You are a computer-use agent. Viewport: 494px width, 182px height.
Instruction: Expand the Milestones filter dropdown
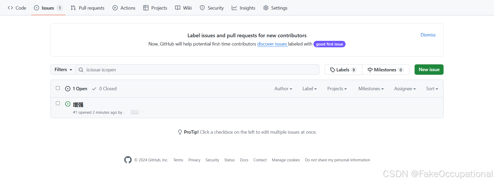[x=371, y=89]
